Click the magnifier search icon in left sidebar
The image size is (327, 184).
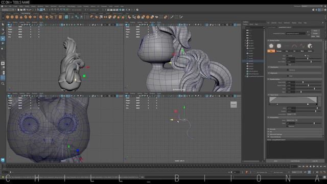click(x=3, y=83)
